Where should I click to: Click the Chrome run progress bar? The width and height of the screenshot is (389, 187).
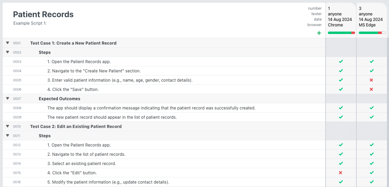[x=341, y=33]
